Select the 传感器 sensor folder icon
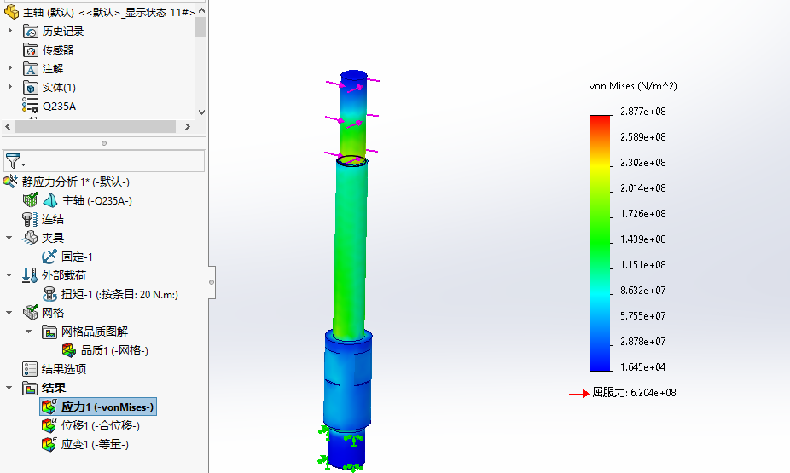This screenshot has height=473, width=790. click(30, 49)
